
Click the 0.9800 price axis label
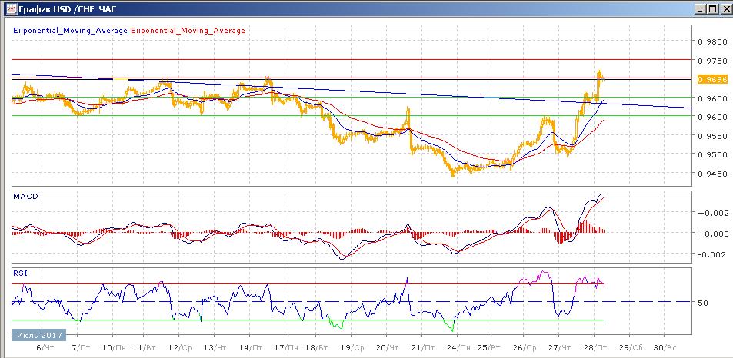712,42
